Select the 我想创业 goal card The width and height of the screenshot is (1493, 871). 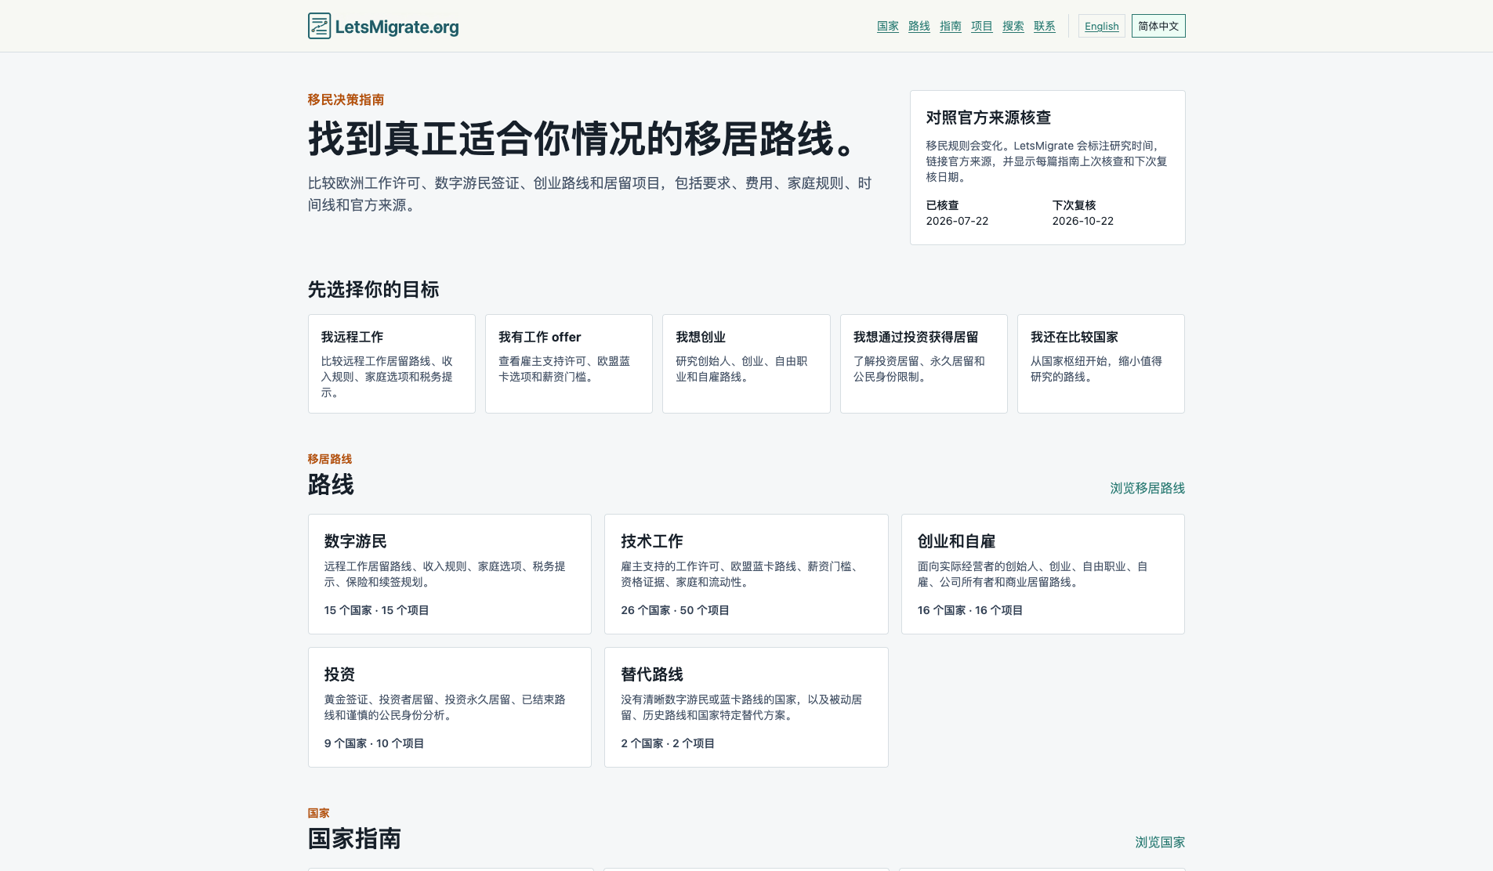click(x=746, y=363)
